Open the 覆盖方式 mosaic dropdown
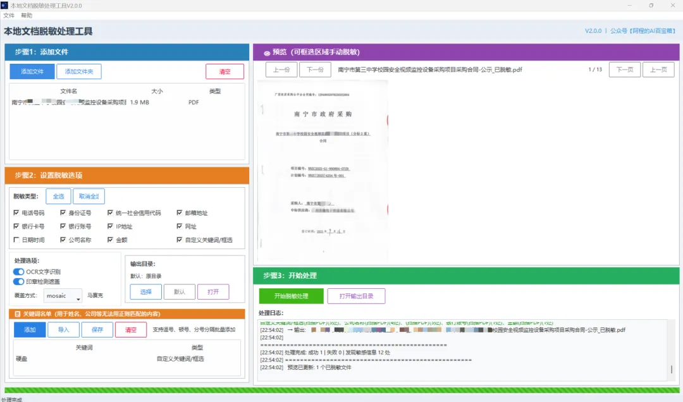The image size is (683, 402). pyautogui.click(x=63, y=296)
